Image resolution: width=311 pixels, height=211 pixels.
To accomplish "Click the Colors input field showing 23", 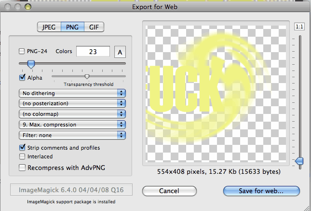I will pyautogui.click(x=93, y=52).
